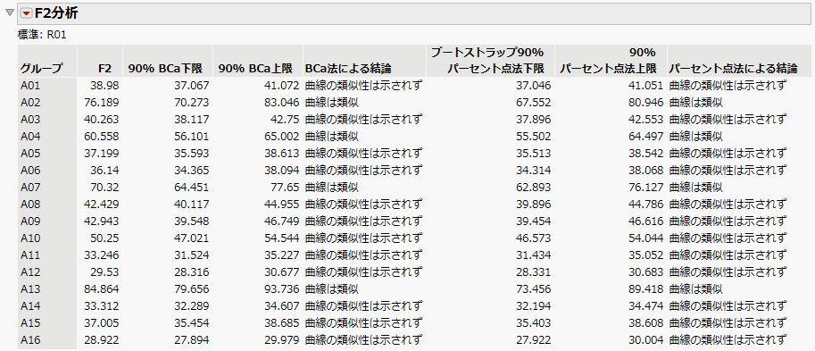Select group cell A09
815x351 pixels.
30,221
